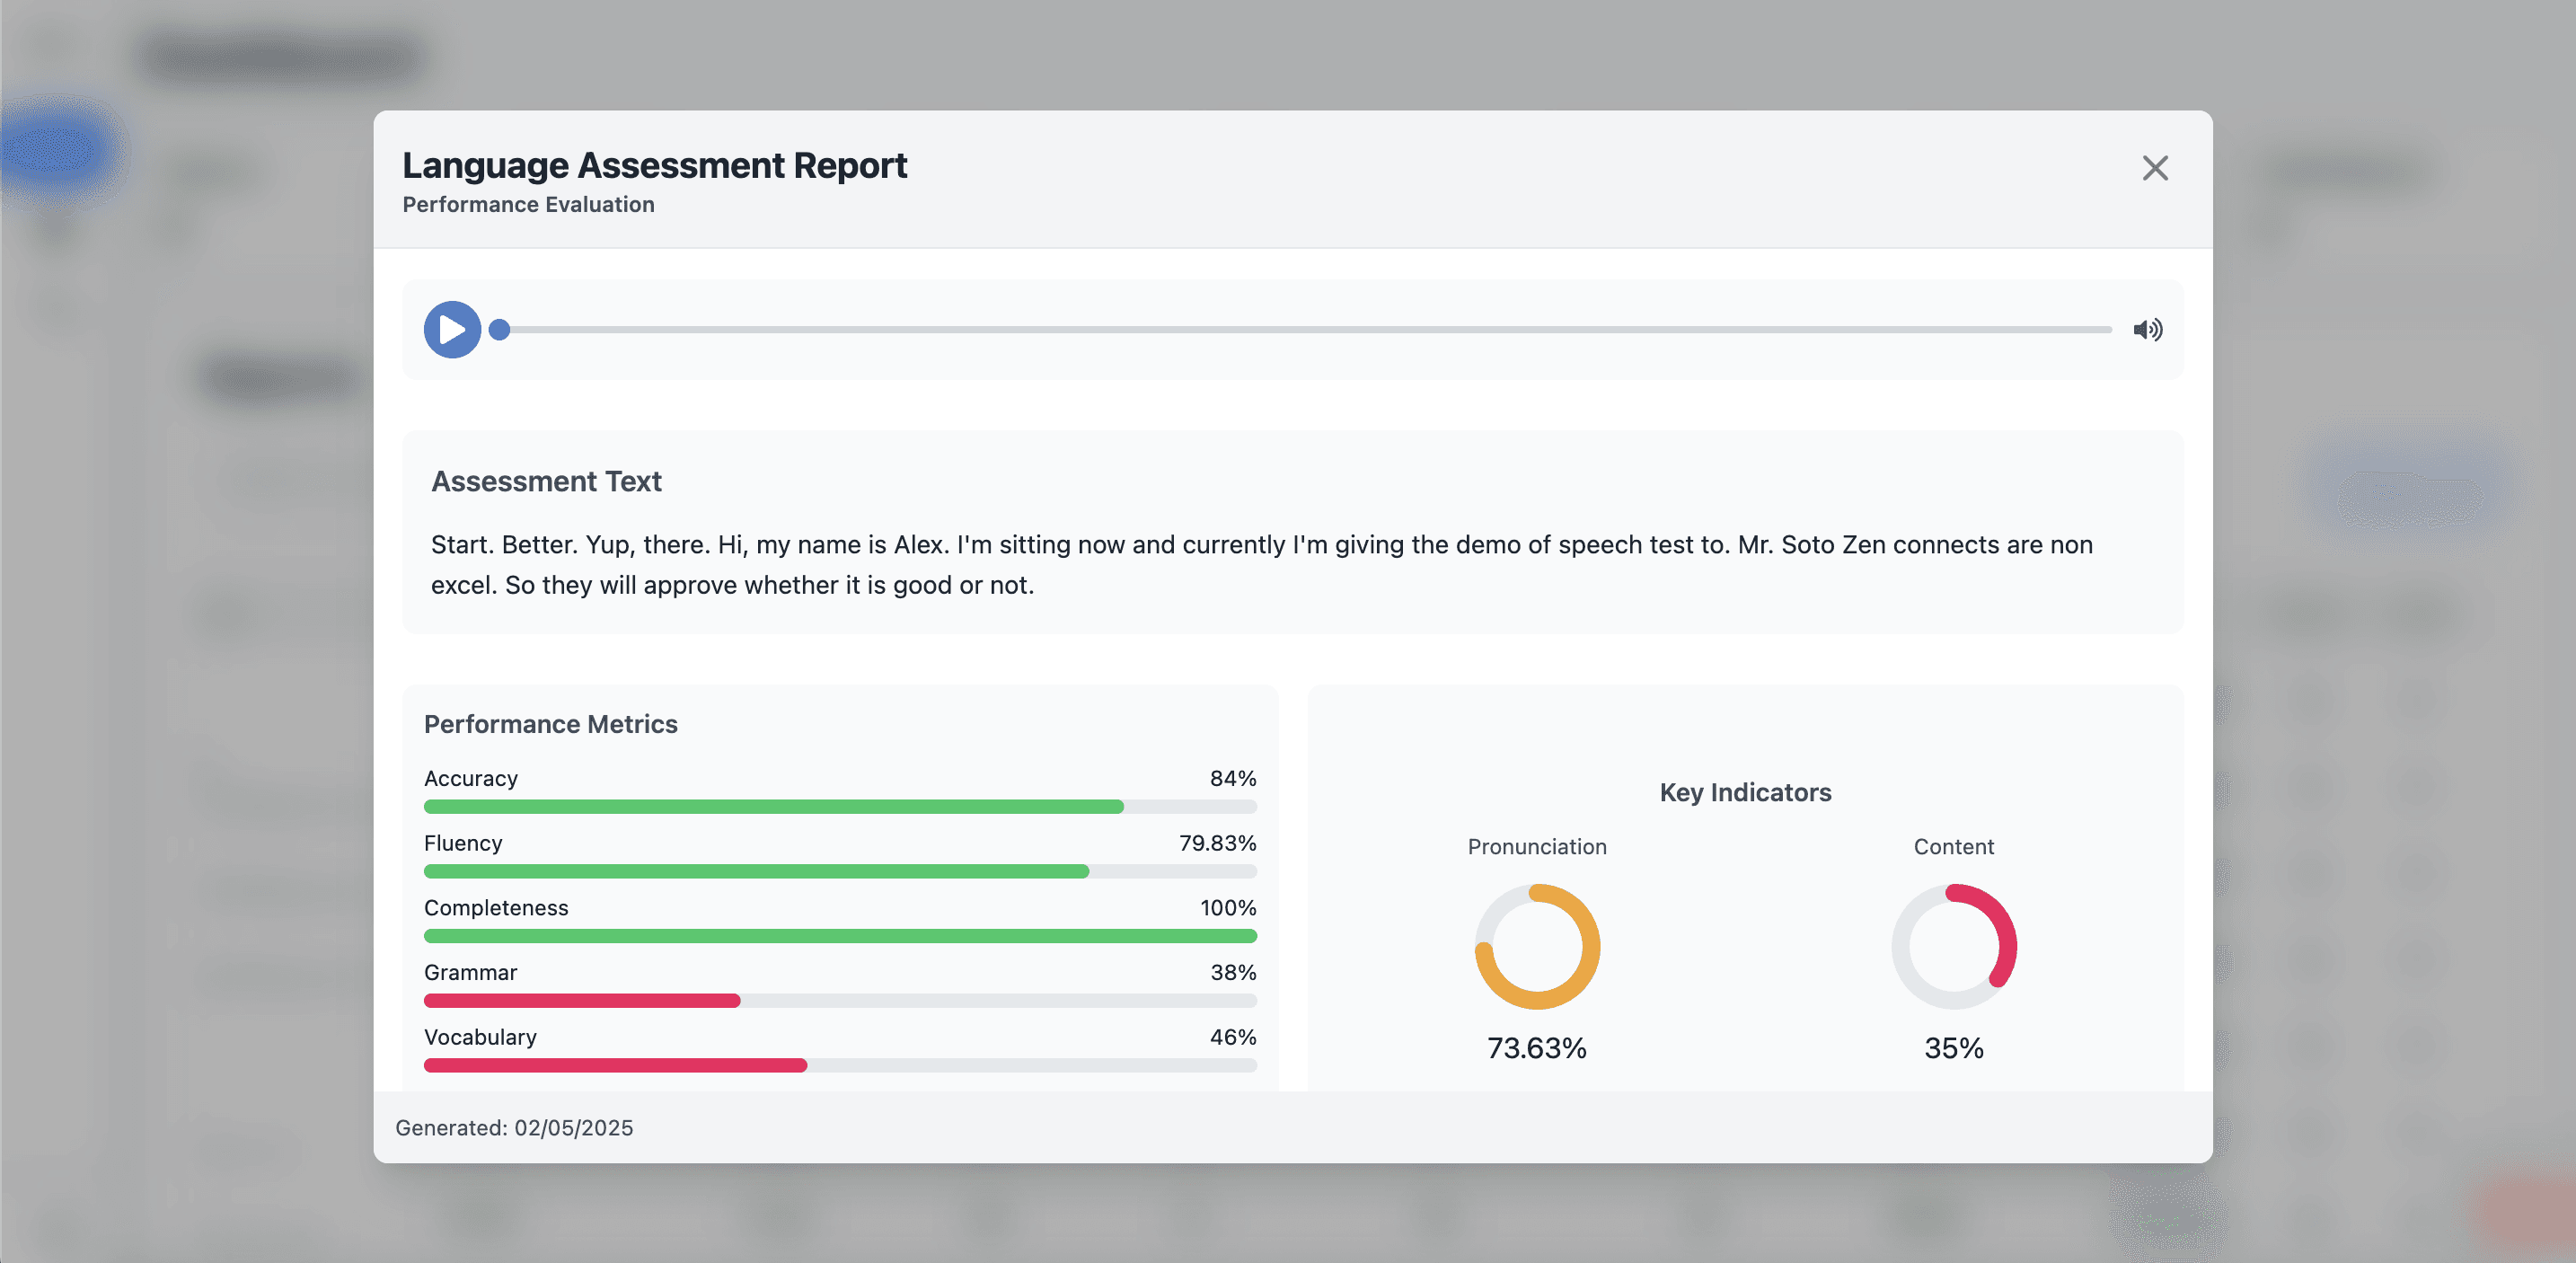This screenshot has width=2576, height=1263.
Task: Select the Accuracy progress bar
Action: [840, 806]
